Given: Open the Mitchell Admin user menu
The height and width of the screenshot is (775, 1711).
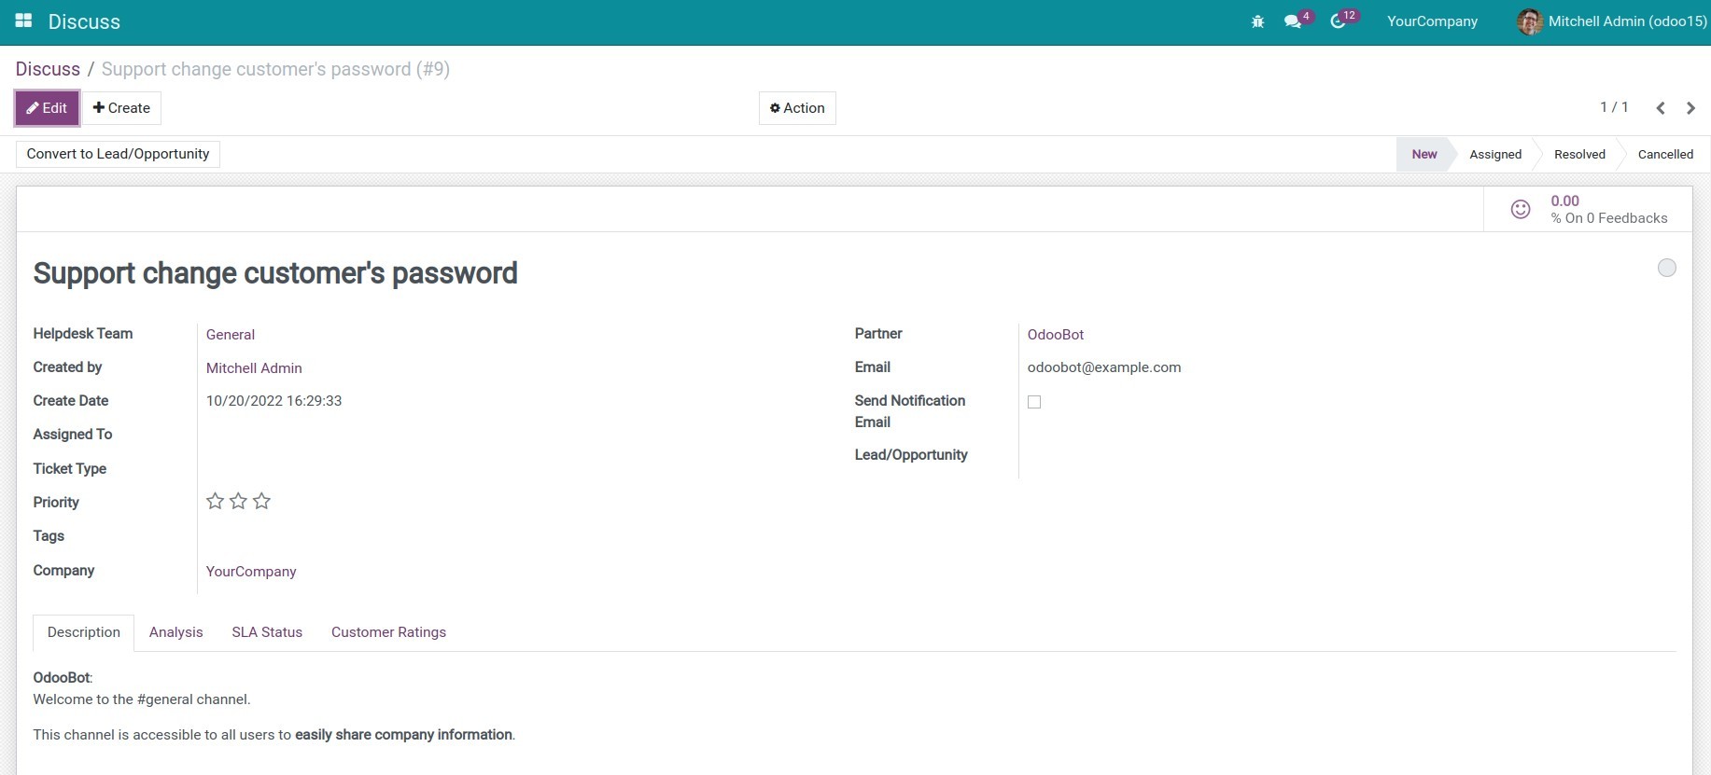Looking at the screenshot, I should (1612, 21).
